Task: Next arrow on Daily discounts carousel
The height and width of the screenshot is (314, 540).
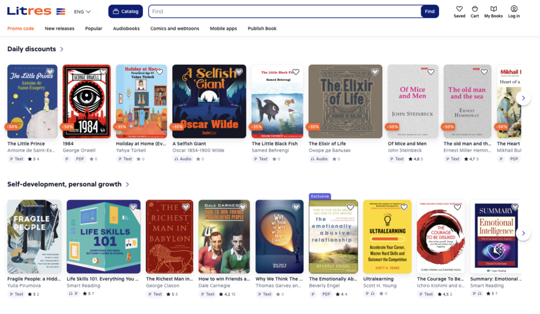Action: [523, 98]
